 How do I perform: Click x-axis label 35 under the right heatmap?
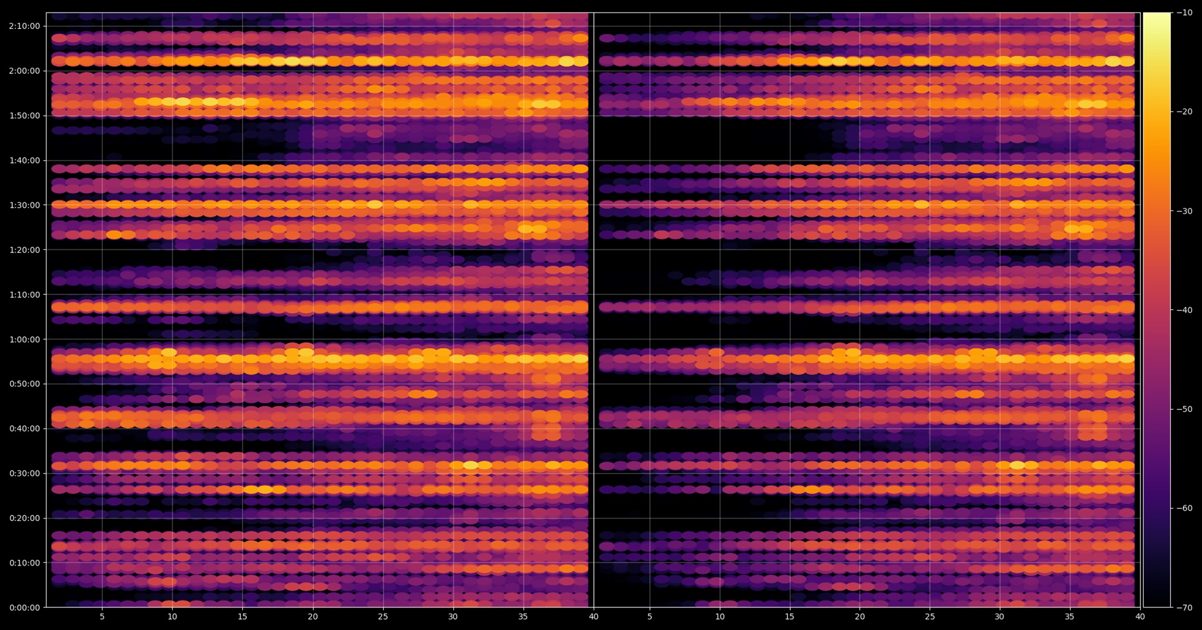point(1070,616)
